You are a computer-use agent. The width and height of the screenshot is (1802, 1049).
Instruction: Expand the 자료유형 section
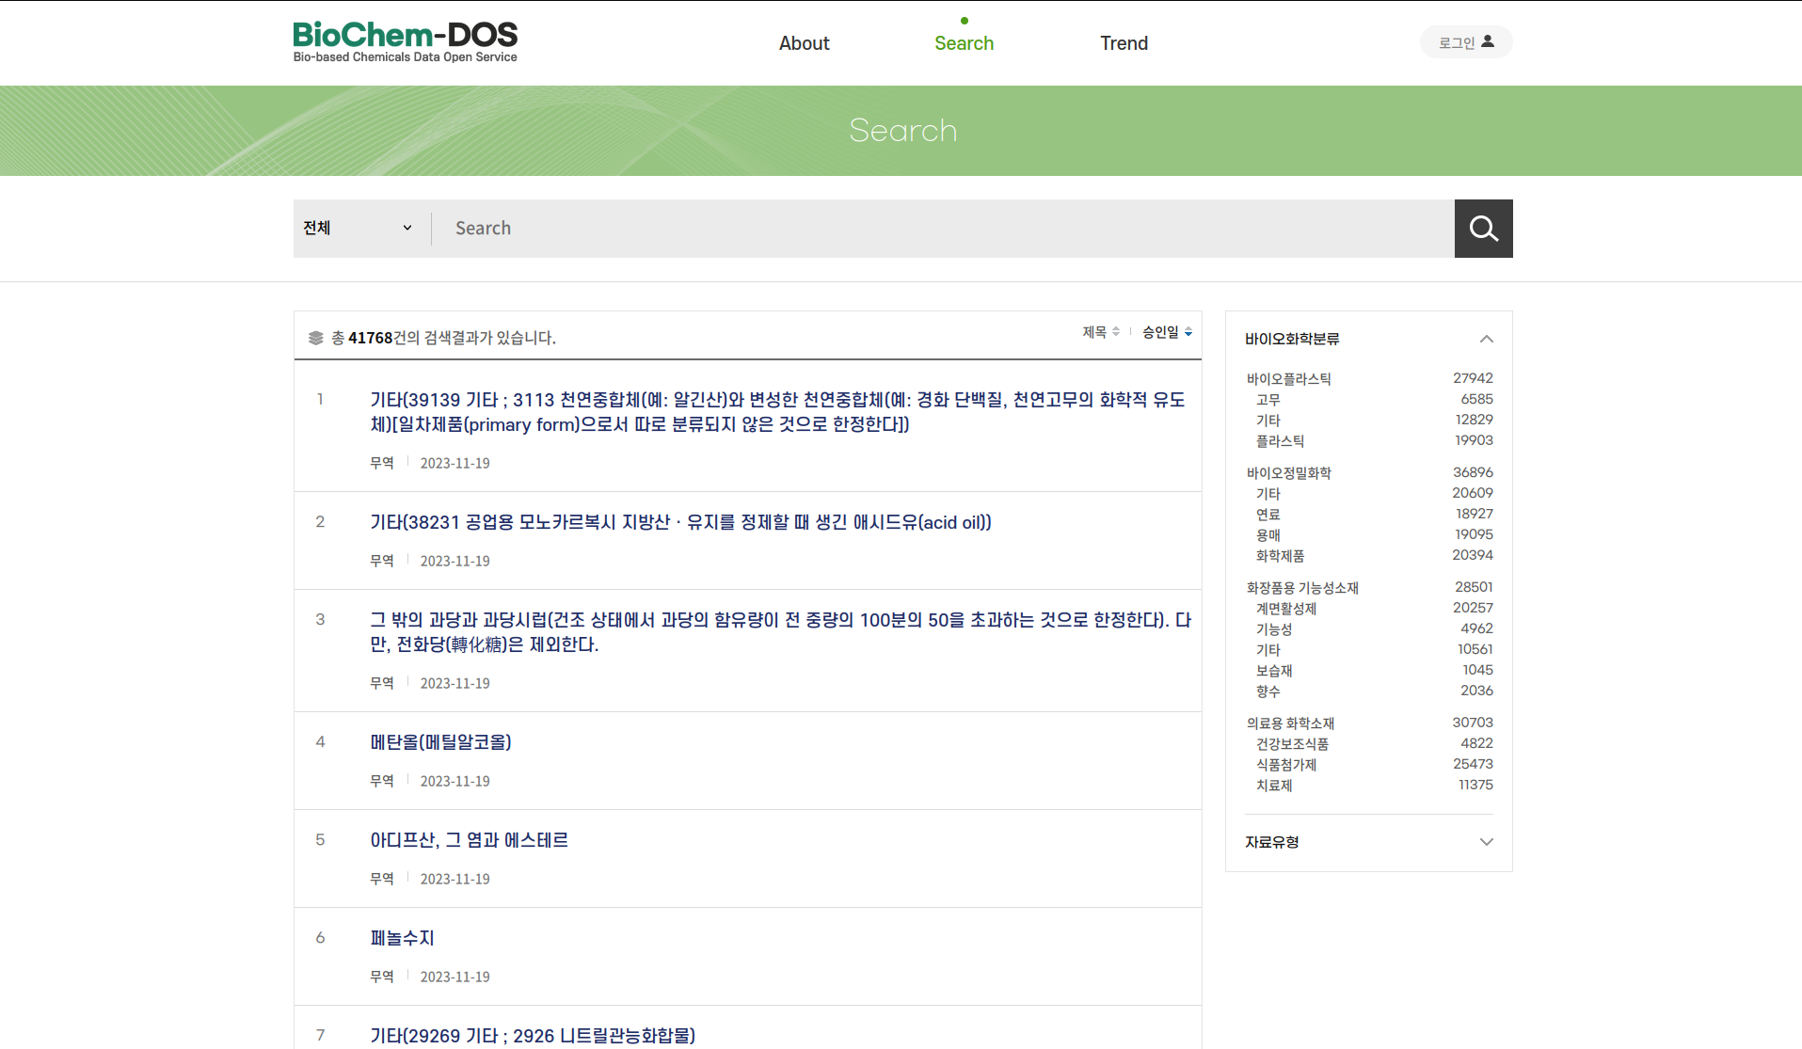click(x=1486, y=842)
